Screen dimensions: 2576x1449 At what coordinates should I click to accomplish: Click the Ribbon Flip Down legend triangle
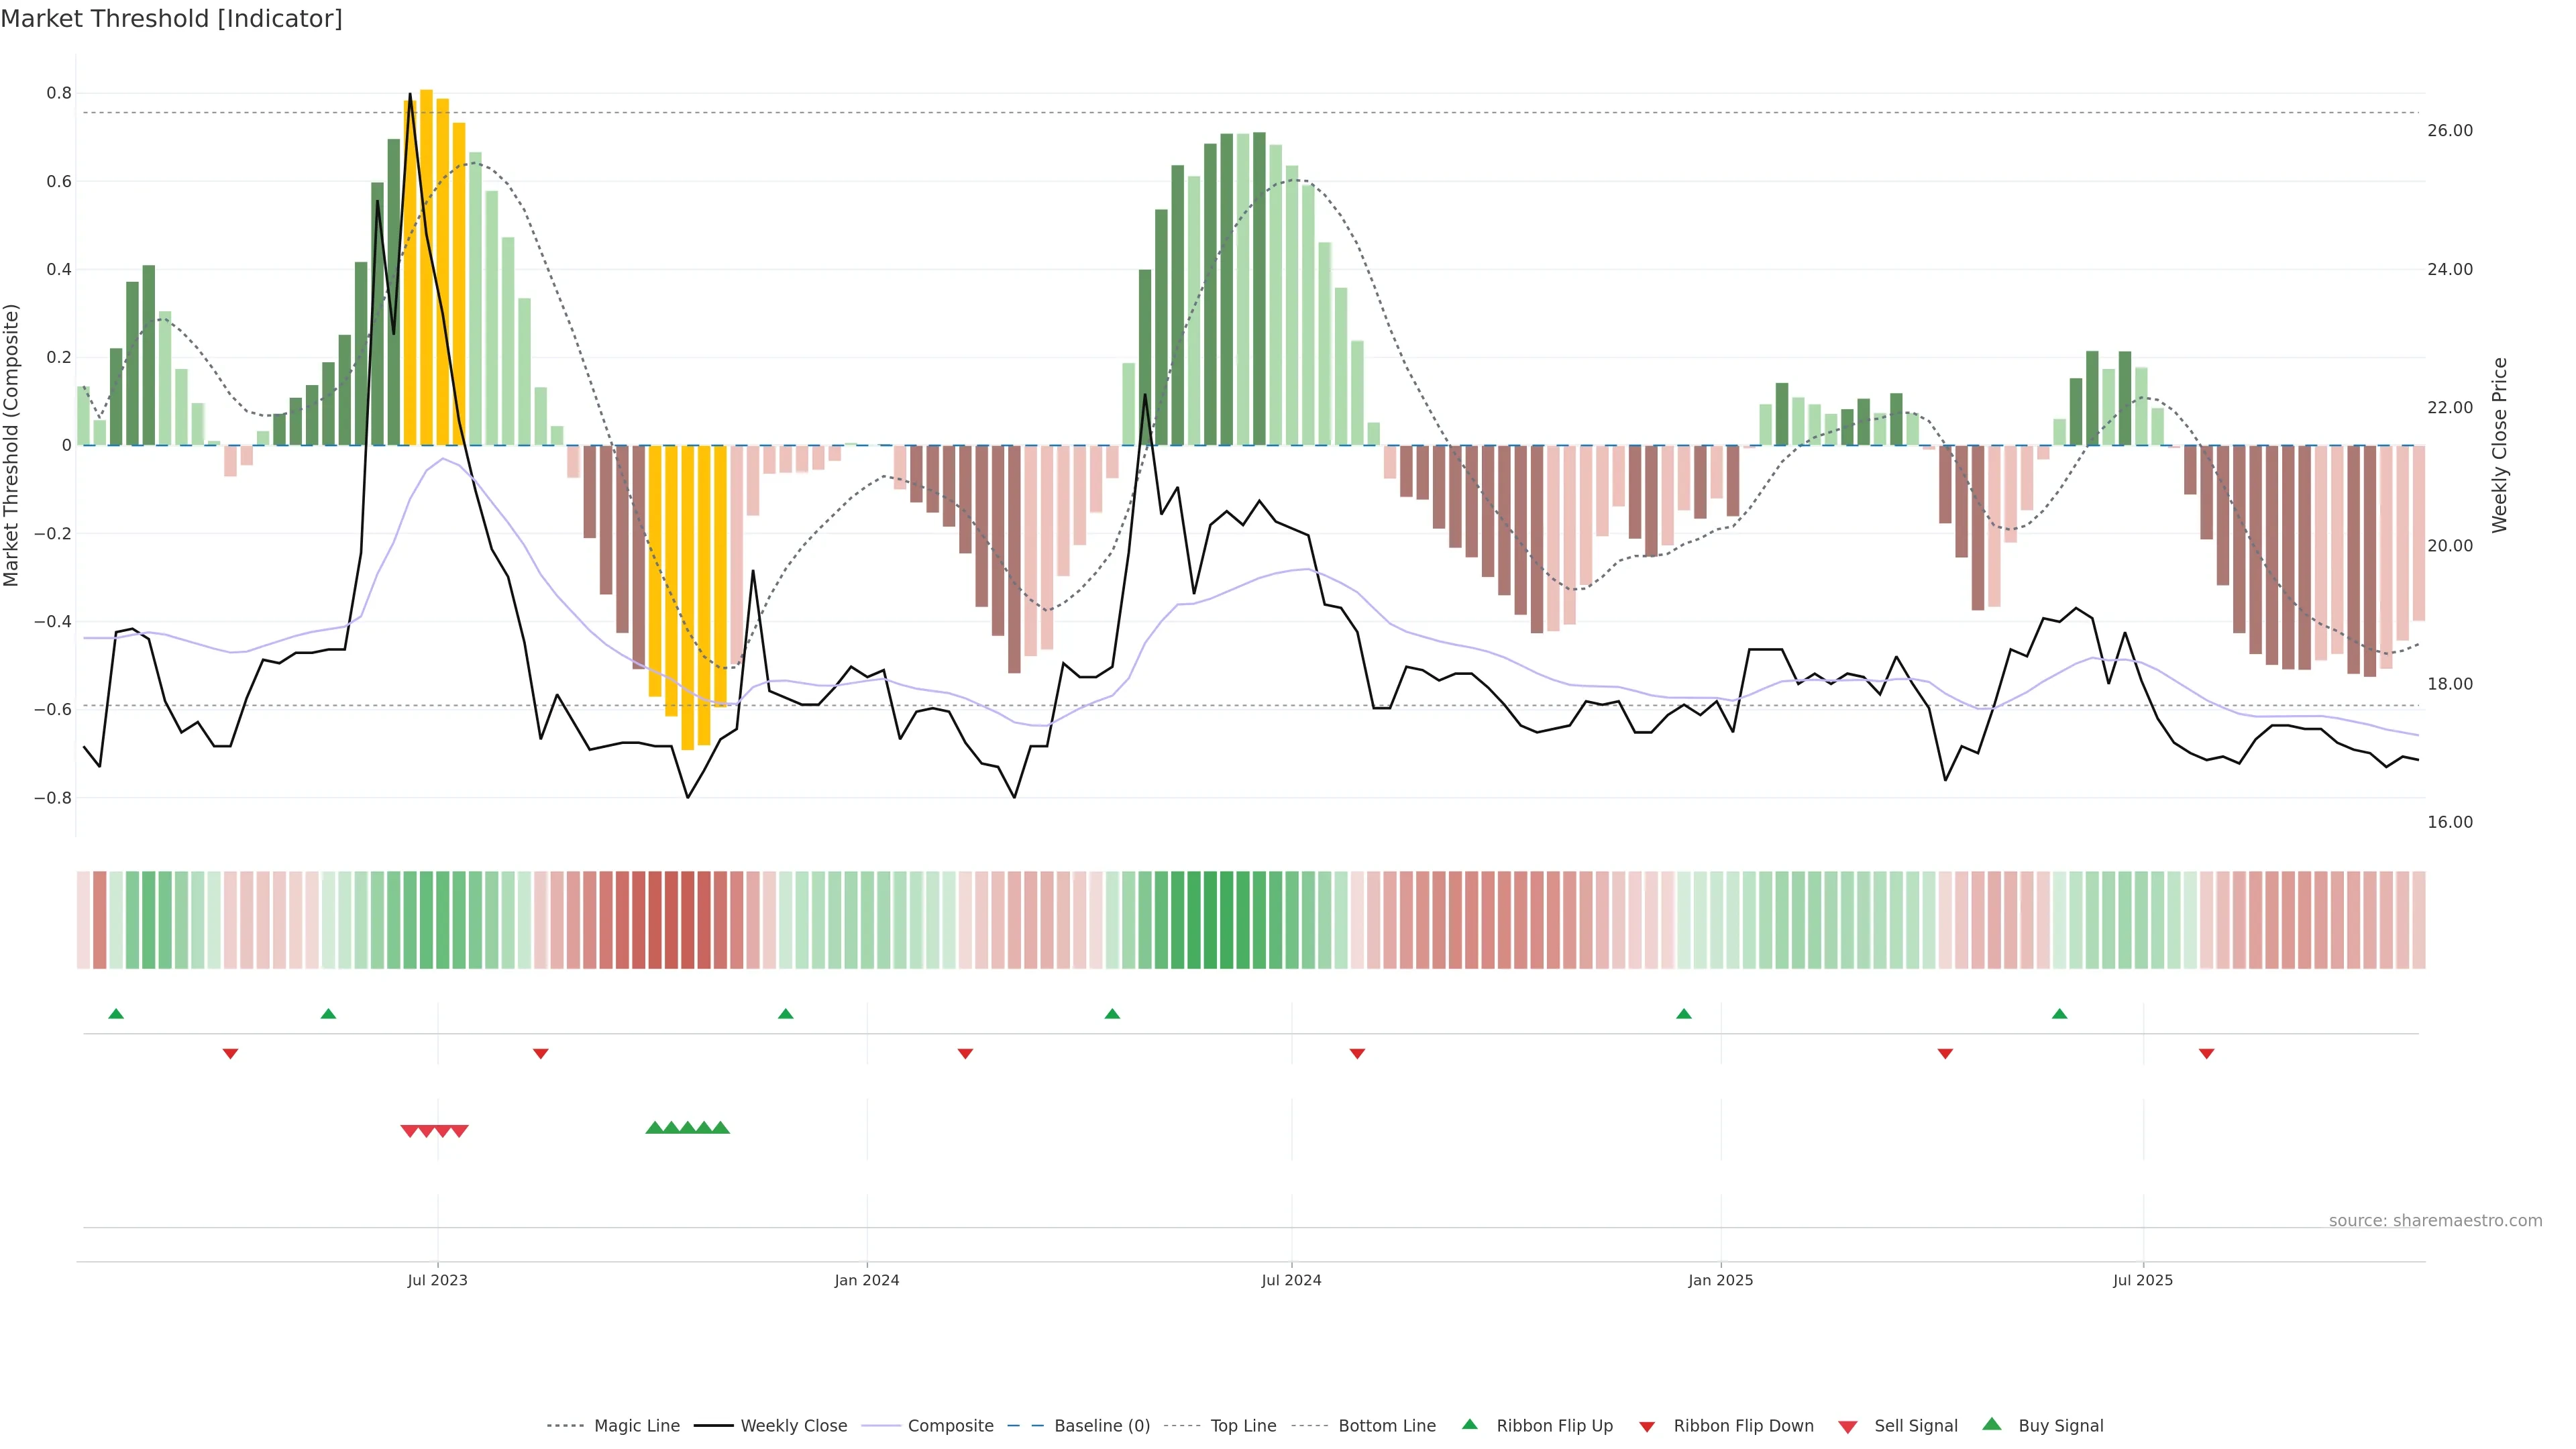[x=1647, y=1427]
